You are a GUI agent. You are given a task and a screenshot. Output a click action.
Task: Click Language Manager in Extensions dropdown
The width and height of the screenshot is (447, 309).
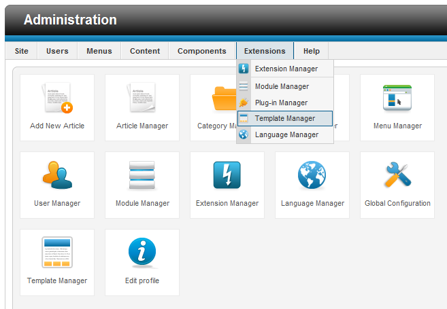286,135
